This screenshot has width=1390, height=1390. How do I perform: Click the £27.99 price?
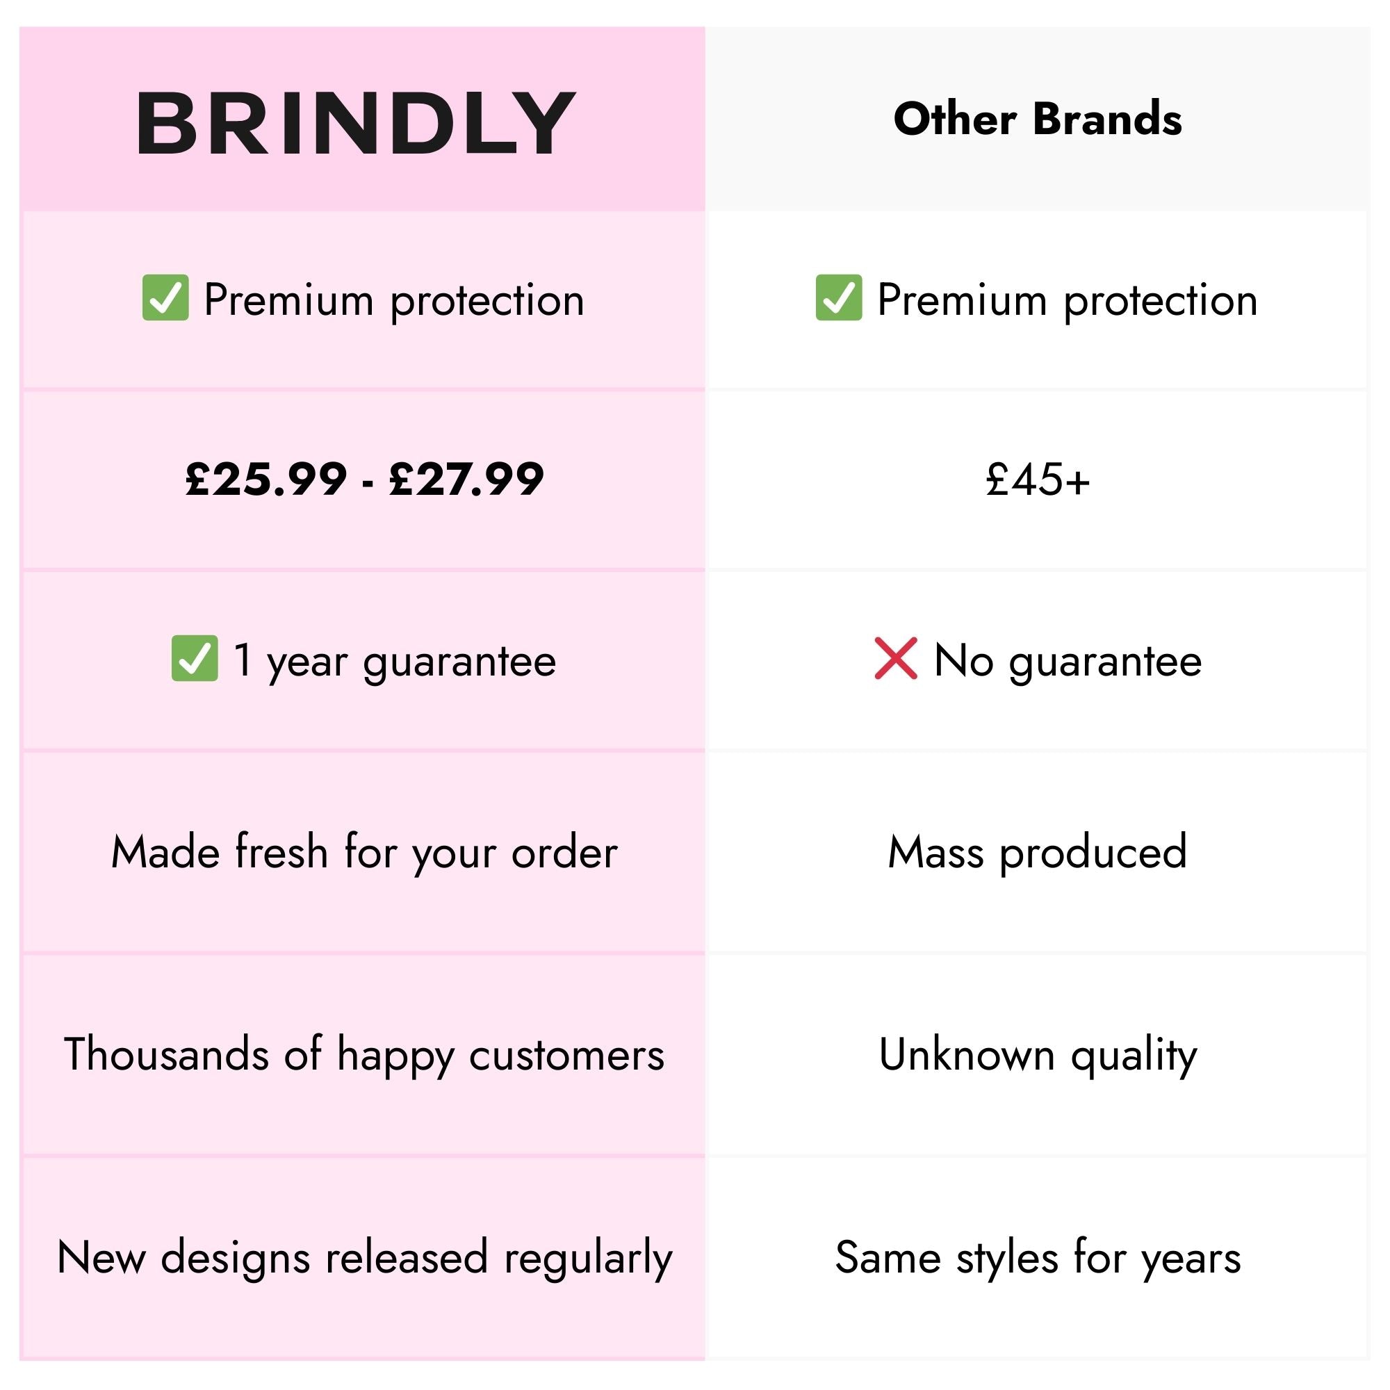(466, 479)
